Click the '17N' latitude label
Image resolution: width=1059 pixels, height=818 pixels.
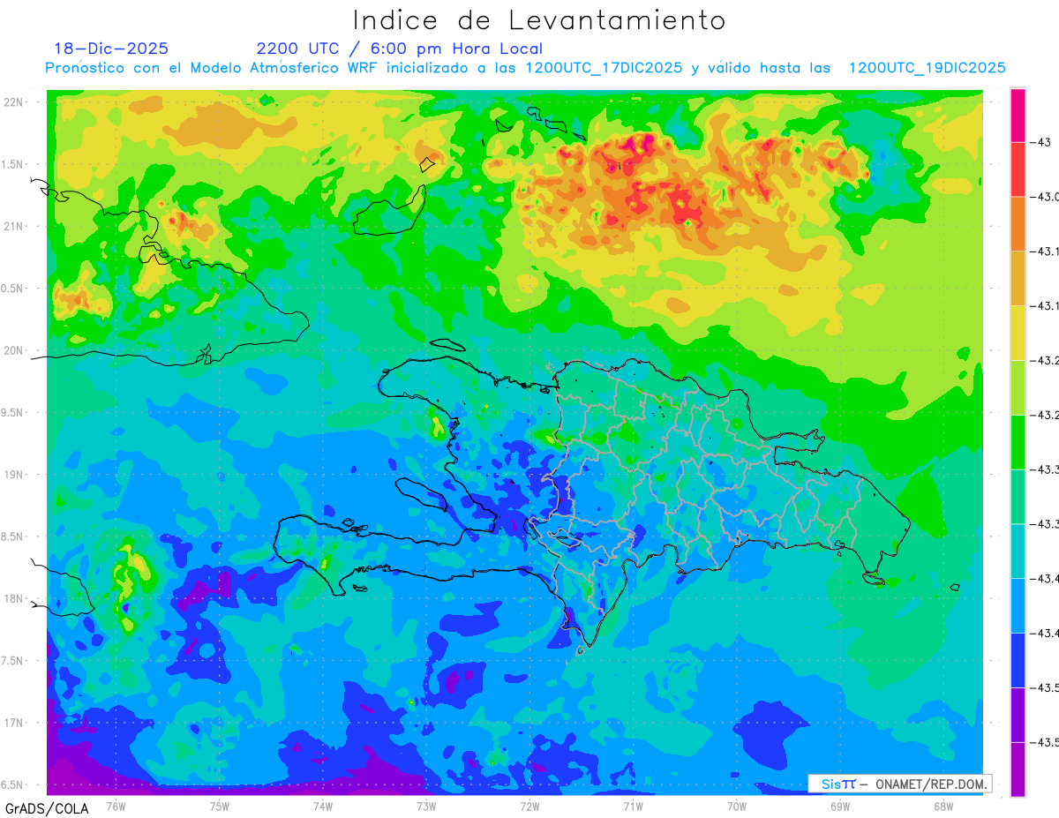click(14, 723)
